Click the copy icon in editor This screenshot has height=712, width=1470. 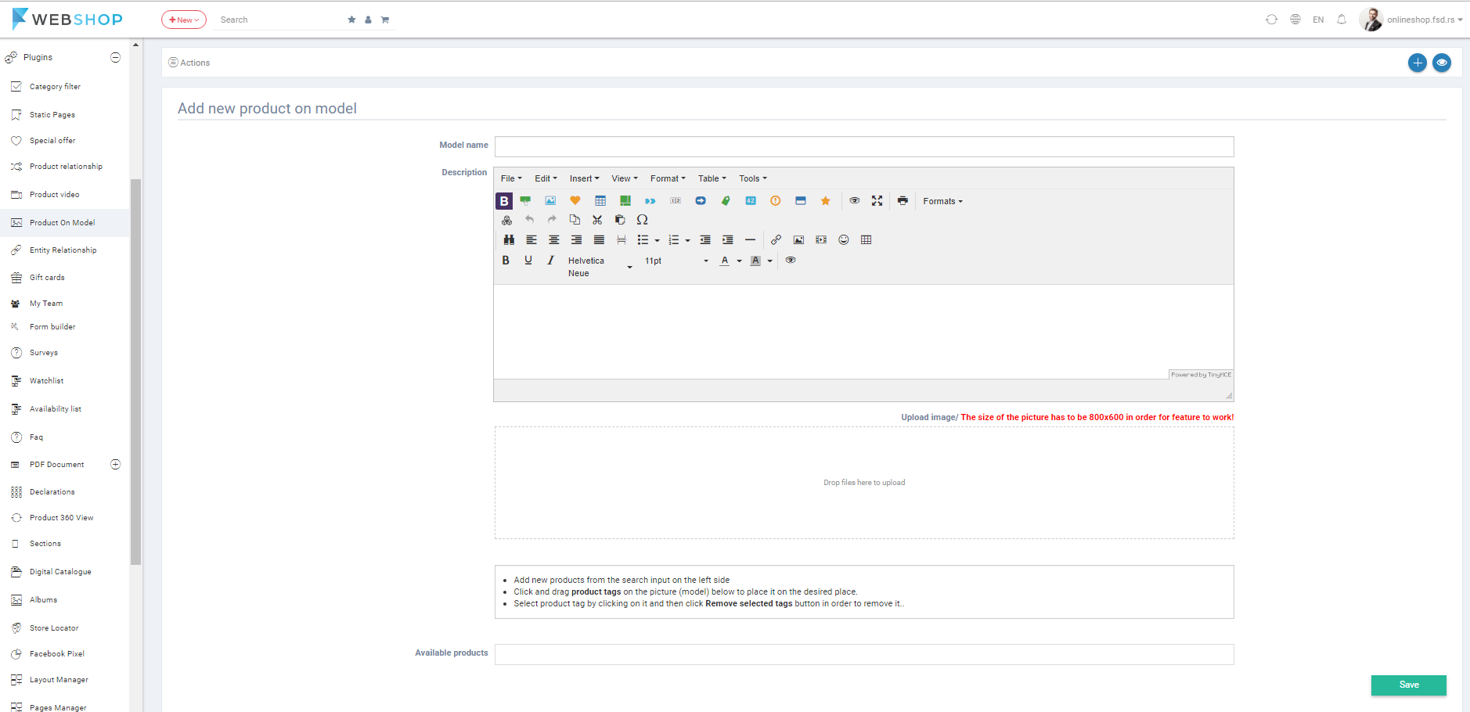(x=575, y=220)
